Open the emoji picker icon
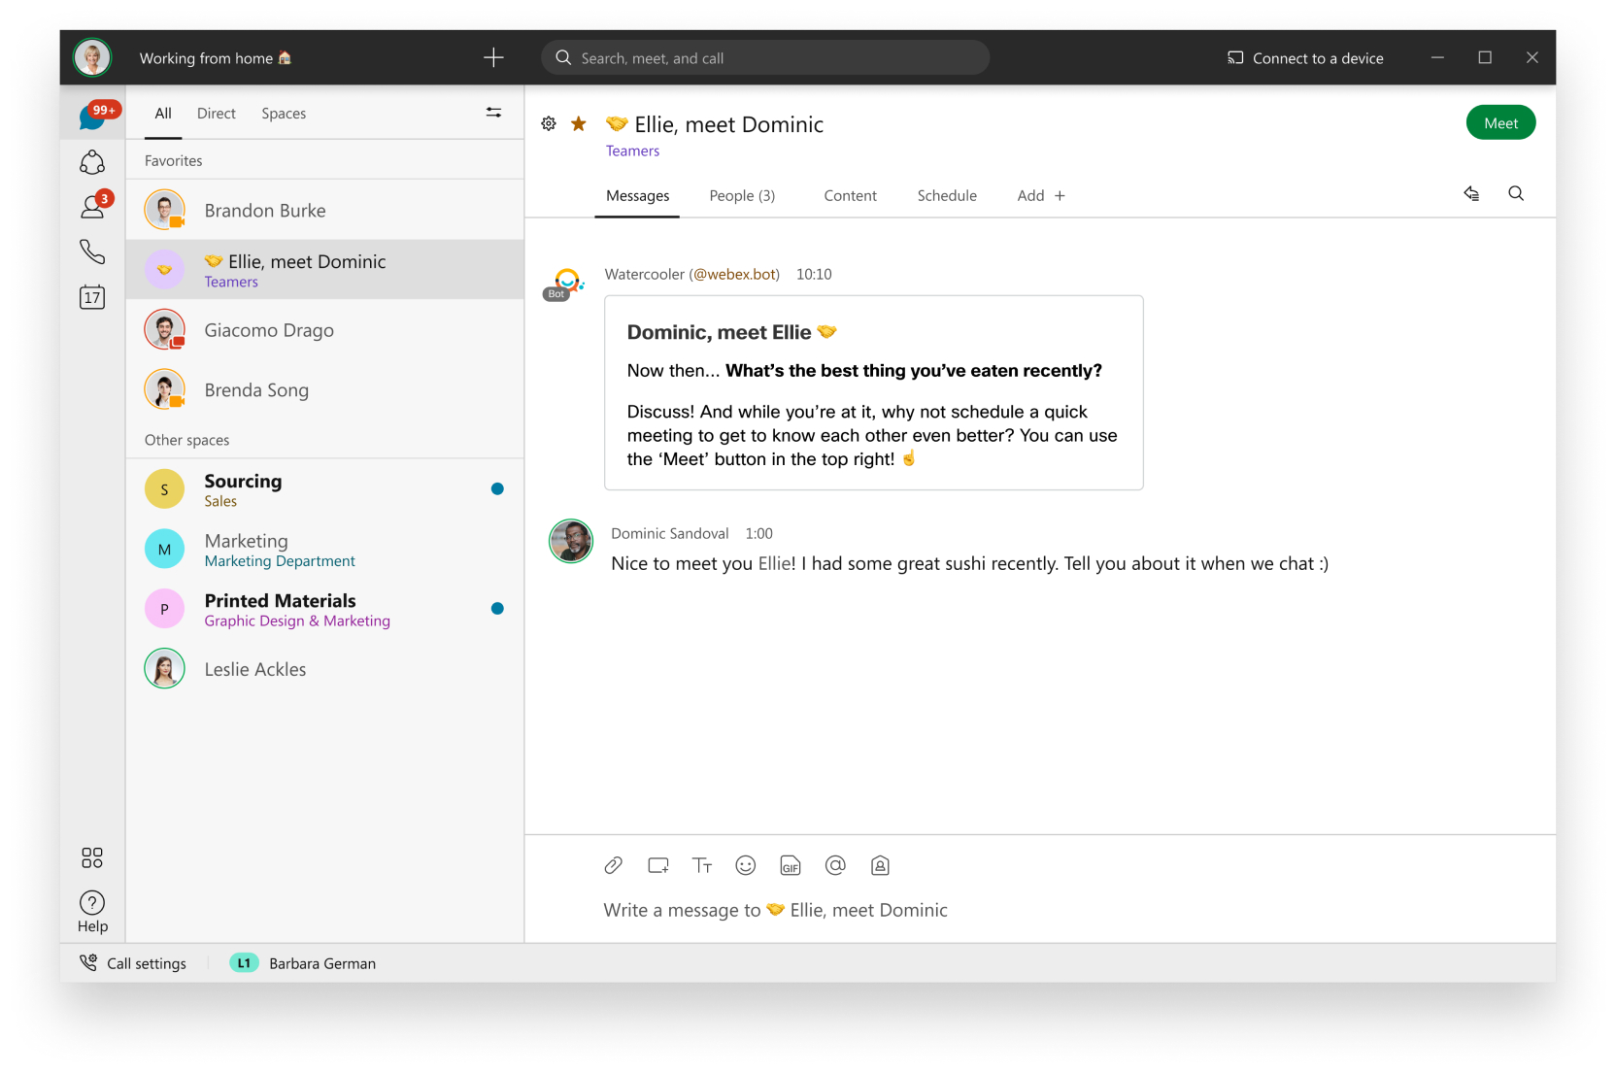The width and height of the screenshot is (1616, 1073). tap(746, 865)
